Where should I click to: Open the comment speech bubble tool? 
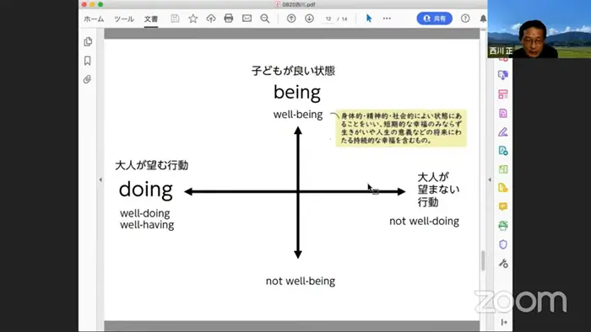click(503, 206)
